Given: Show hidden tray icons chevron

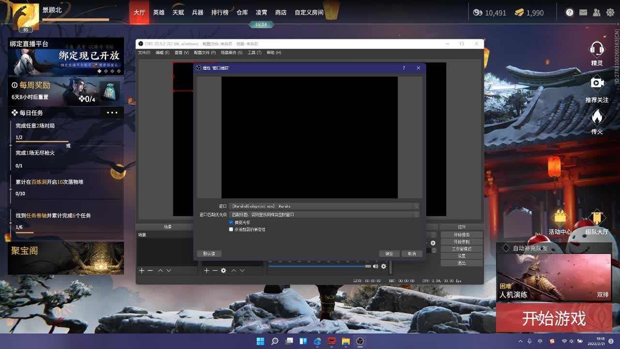Looking at the screenshot, I should click(x=521, y=341).
